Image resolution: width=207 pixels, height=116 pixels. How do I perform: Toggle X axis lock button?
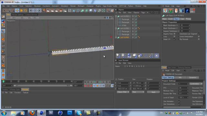click(31, 11)
